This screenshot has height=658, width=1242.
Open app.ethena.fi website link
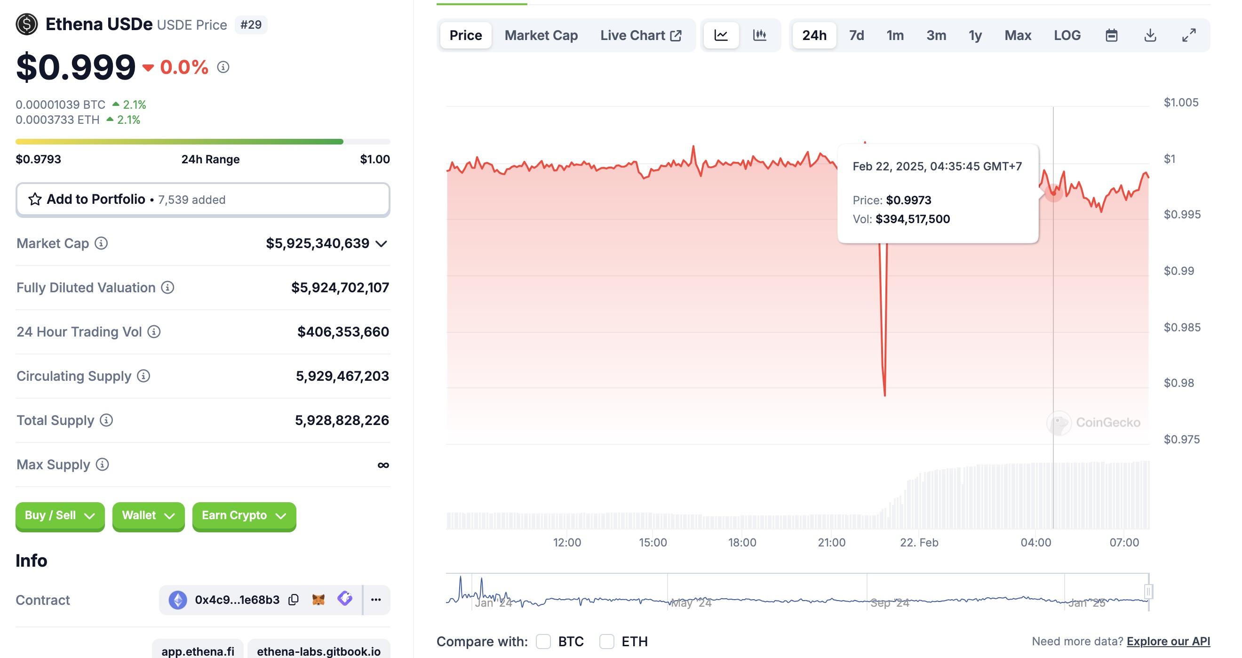click(x=198, y=650)
